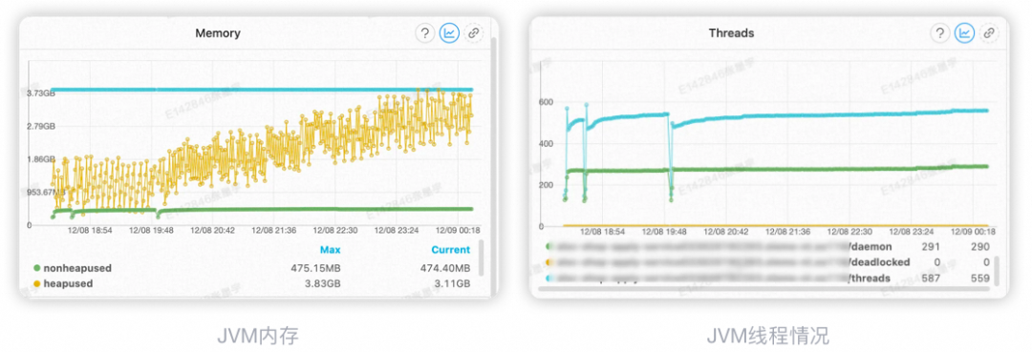Screen dimensions: 1032x352
Task: Toggle nonheapused series in Memory legend
Action: 73,268
